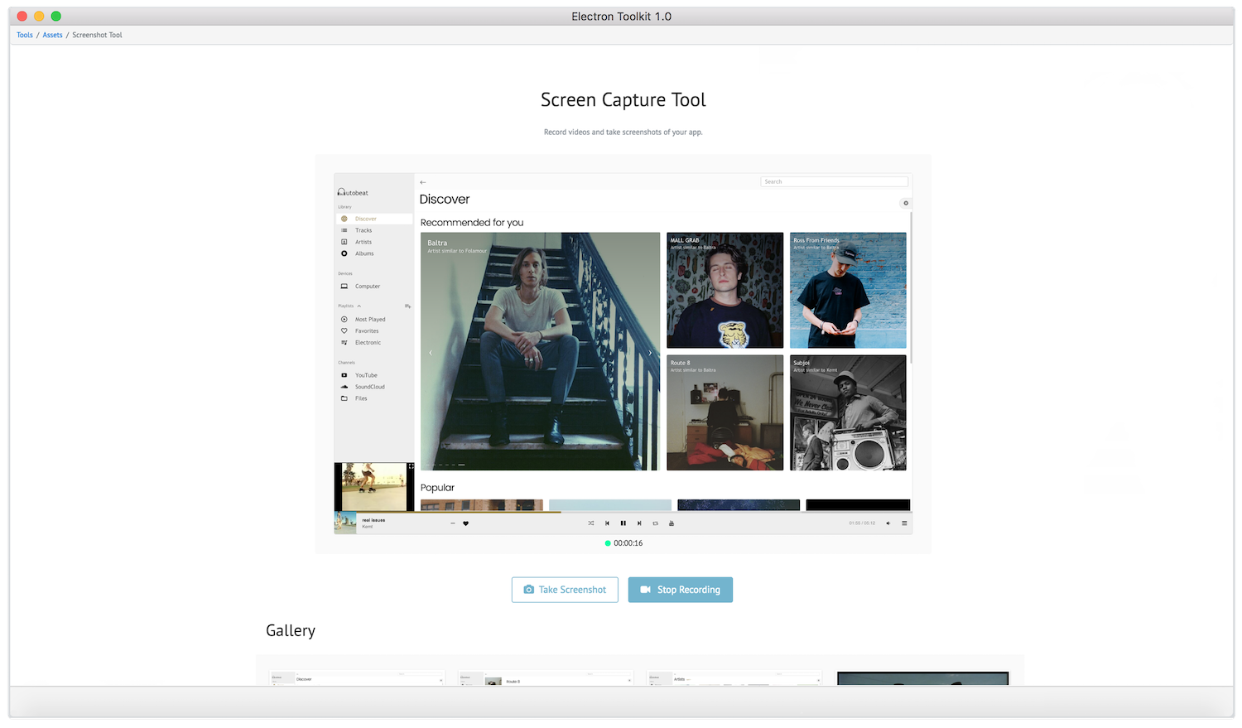Click the mini video player preview
The width and height of the screenshot is (1242, 728).
(374, 487)
